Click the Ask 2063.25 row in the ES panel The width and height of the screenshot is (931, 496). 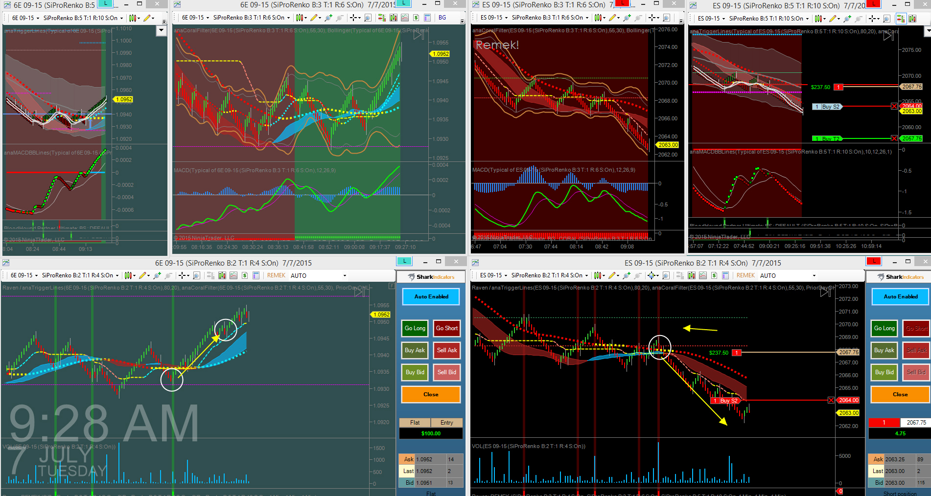click(x=900, y=459)
